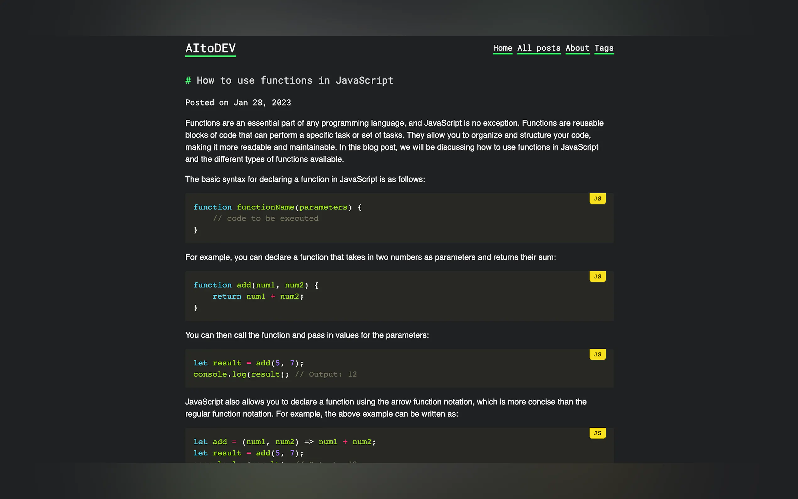Click the post title 'How to use functions in JavaScript'
Viewport: 798px width, 499px height.
pos(295,80)
